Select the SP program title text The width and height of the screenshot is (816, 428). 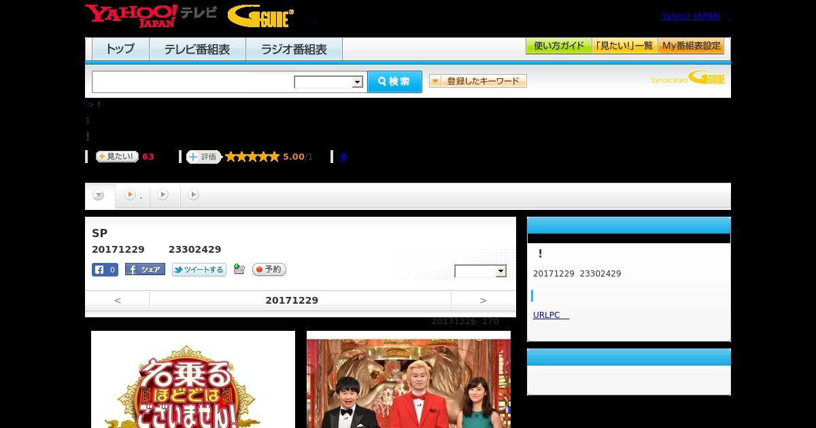tap(100, 233)
